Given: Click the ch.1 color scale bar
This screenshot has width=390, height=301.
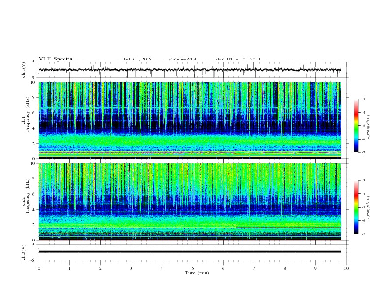Looking at the screenshot, I should tap(356, 126).
